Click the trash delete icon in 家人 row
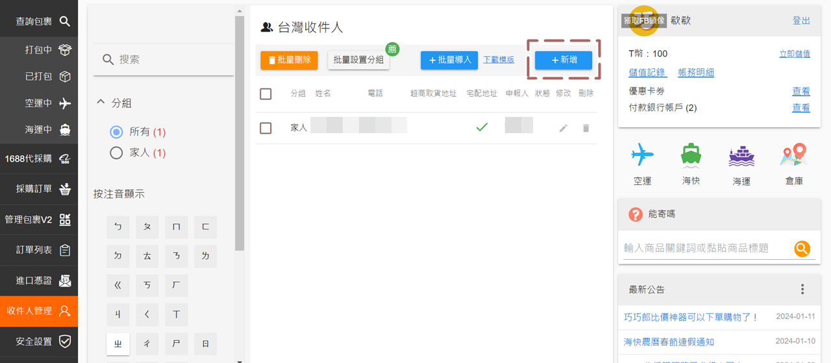The width and height of the screenshot is (831, 363). 586,129
